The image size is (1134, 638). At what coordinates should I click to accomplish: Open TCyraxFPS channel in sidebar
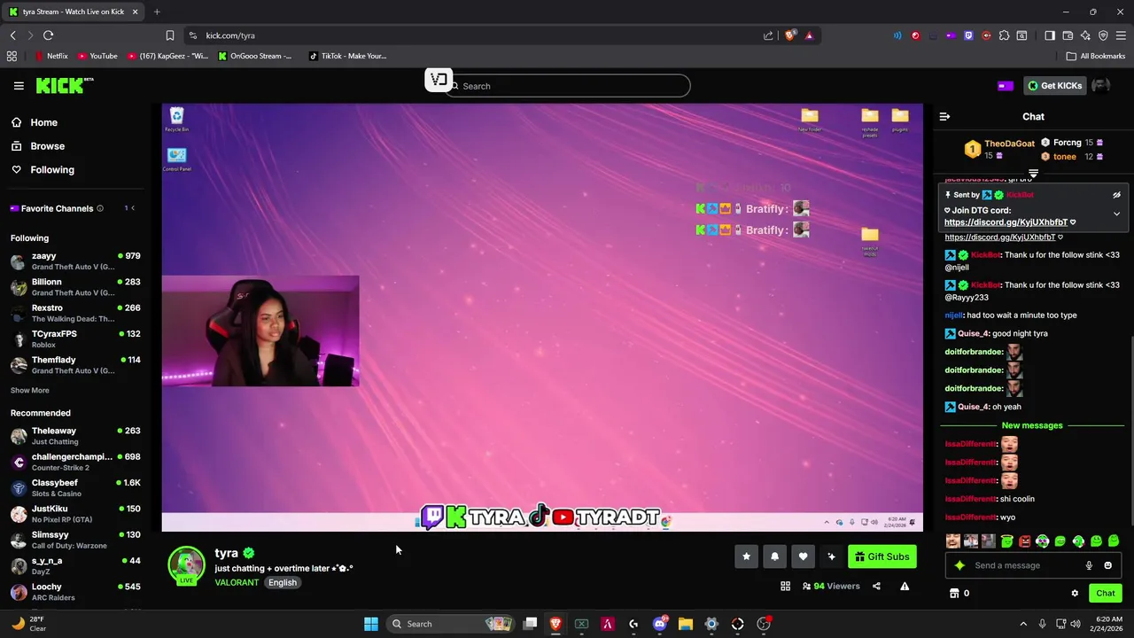pyautogui.click(x=75, y=339)
